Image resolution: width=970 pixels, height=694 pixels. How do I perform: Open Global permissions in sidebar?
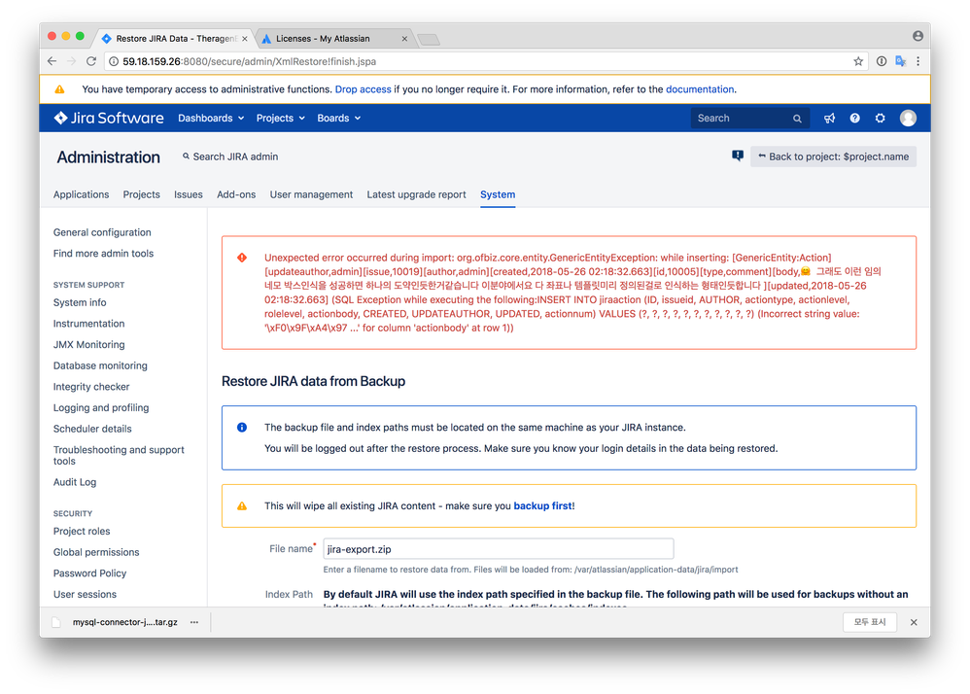click(96, 552)
